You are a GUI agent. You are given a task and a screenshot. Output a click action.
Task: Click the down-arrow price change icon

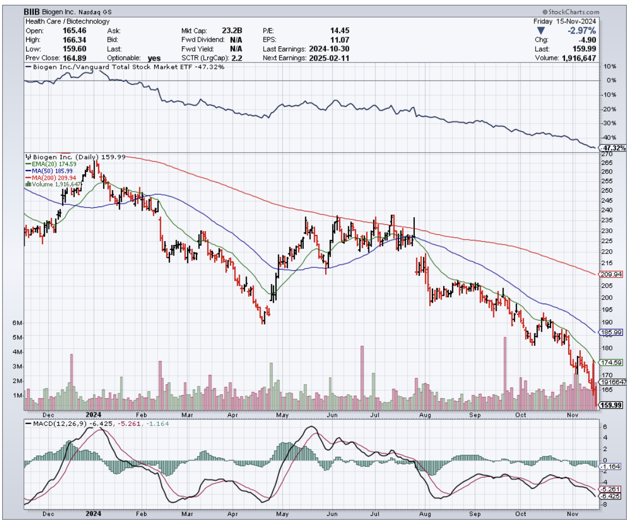point(539,30)
